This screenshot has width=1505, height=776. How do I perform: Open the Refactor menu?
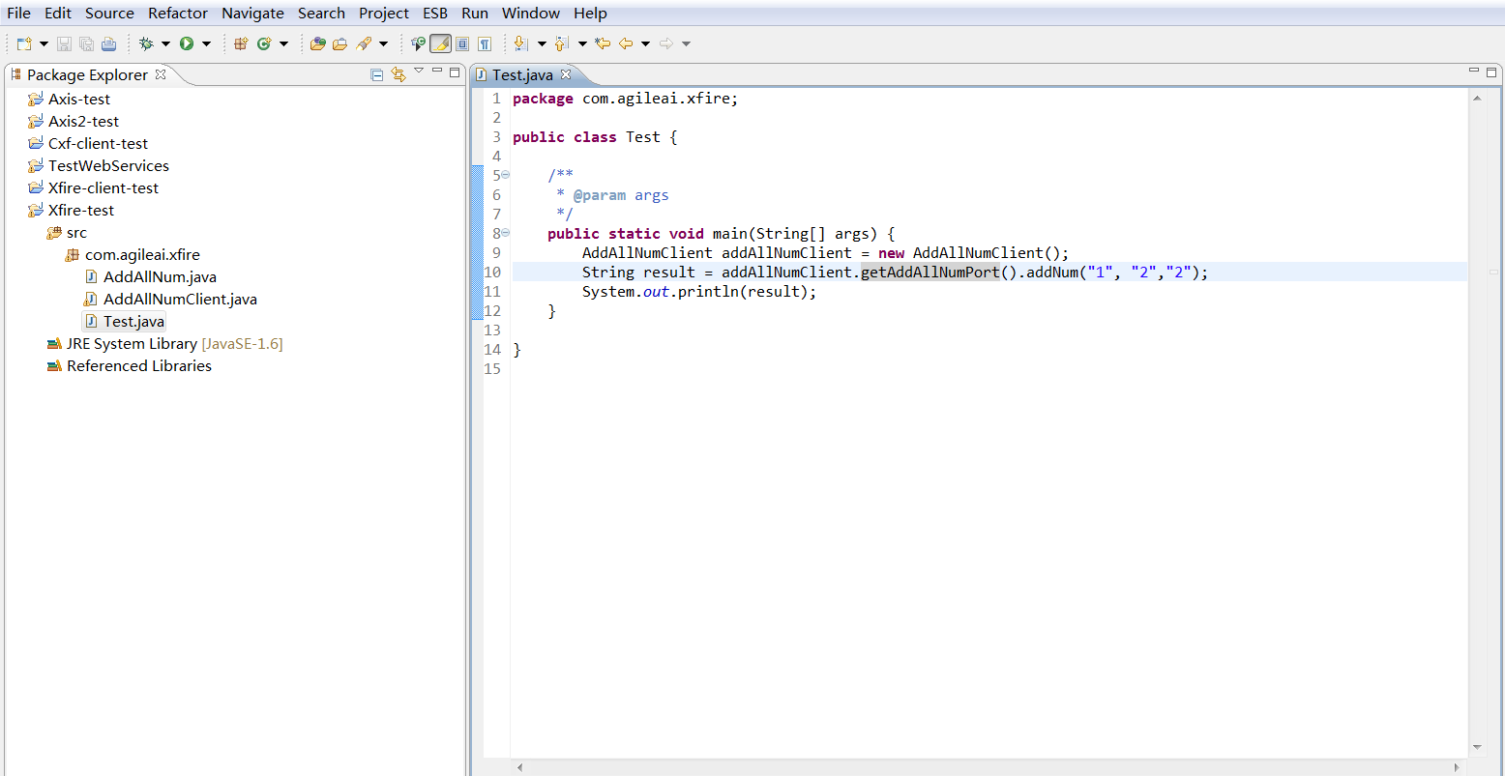pyautogui.click(x=178, y=14)
